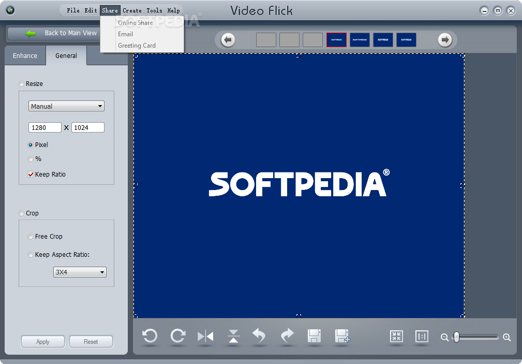Select the Resize radio button
522x364 pixels.
(x=21, y=84)
